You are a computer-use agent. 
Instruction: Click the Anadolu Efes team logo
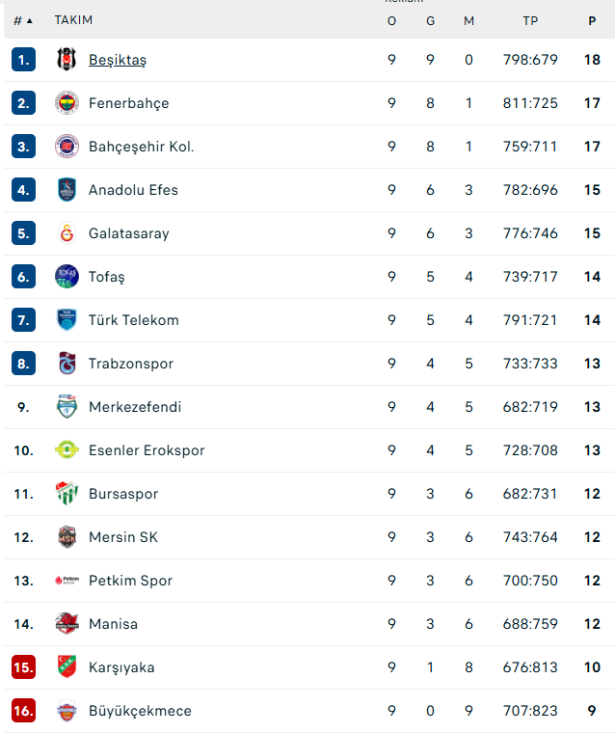[x=67, y=190]
